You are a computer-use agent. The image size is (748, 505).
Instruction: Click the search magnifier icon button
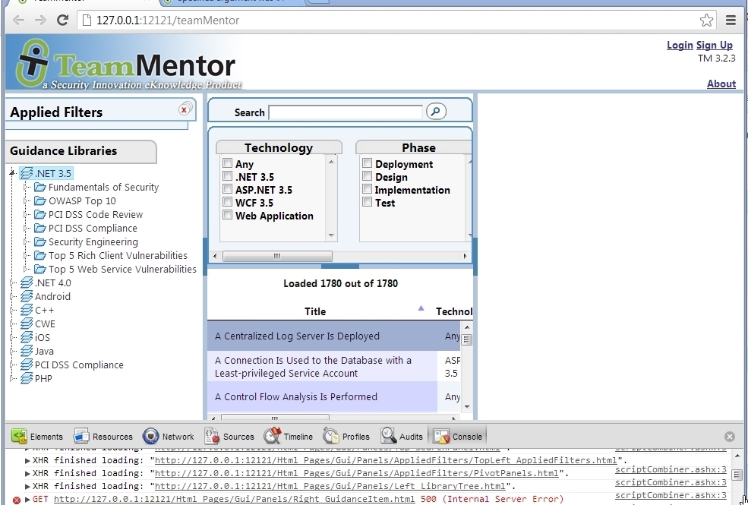click(x=436, y=112)
